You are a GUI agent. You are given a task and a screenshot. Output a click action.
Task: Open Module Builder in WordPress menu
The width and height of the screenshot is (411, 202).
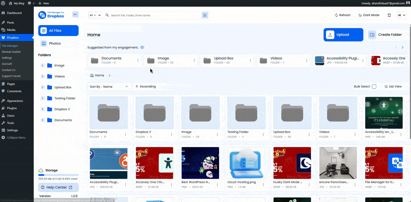[11, 52]
